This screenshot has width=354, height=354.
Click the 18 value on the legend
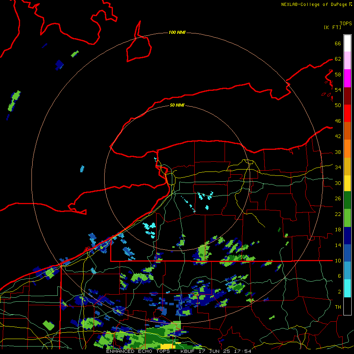point(338,230)
